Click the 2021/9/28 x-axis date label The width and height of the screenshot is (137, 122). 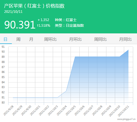(8, 110)
